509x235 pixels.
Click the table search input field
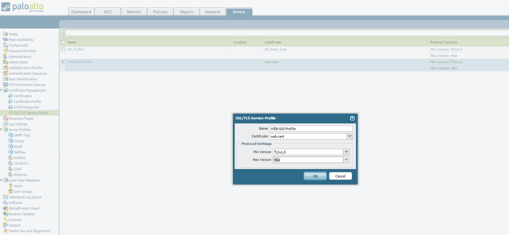(287, 33)
